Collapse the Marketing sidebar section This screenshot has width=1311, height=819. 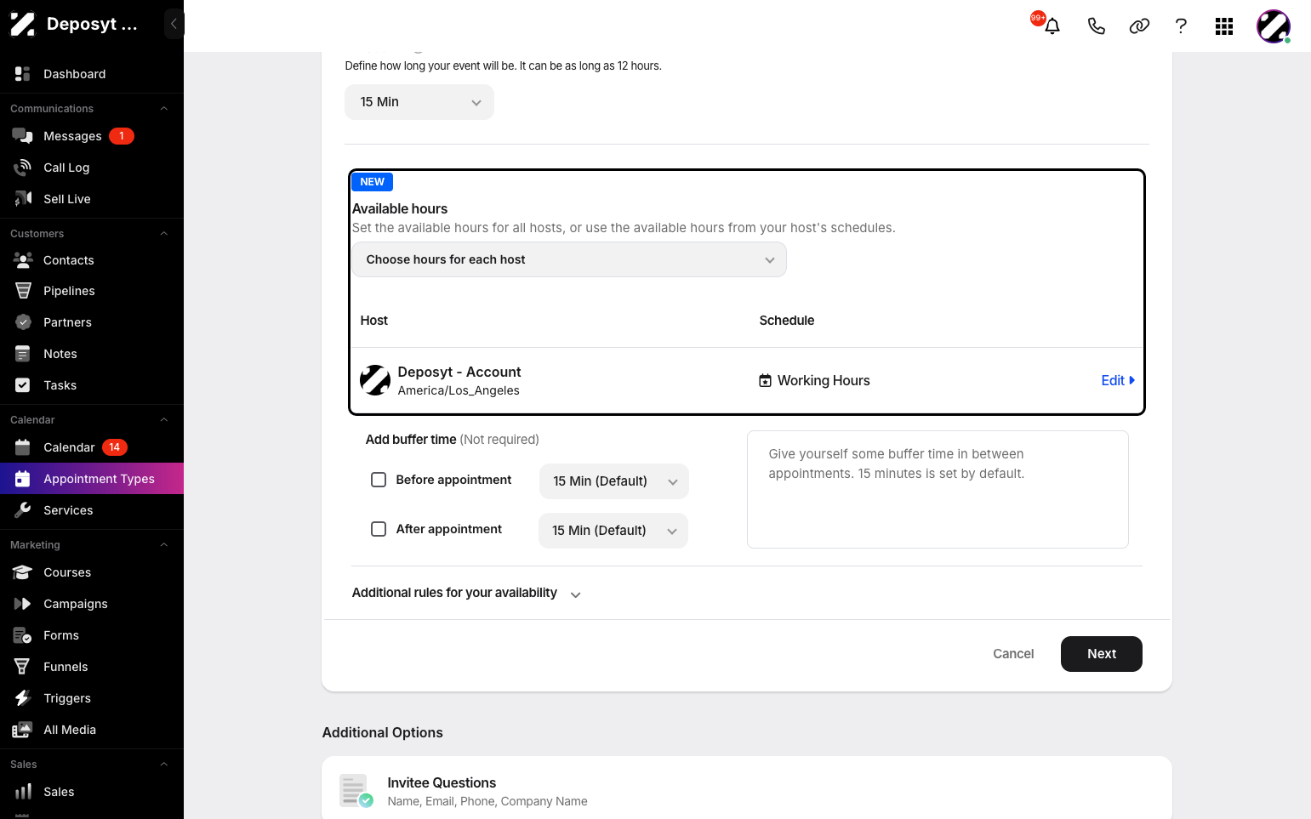pyautogui.click(x=164, y=545)
